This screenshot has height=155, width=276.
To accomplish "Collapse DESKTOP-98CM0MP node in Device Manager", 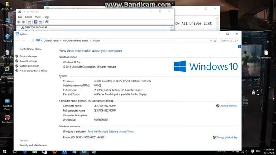I will pos(19,28).
